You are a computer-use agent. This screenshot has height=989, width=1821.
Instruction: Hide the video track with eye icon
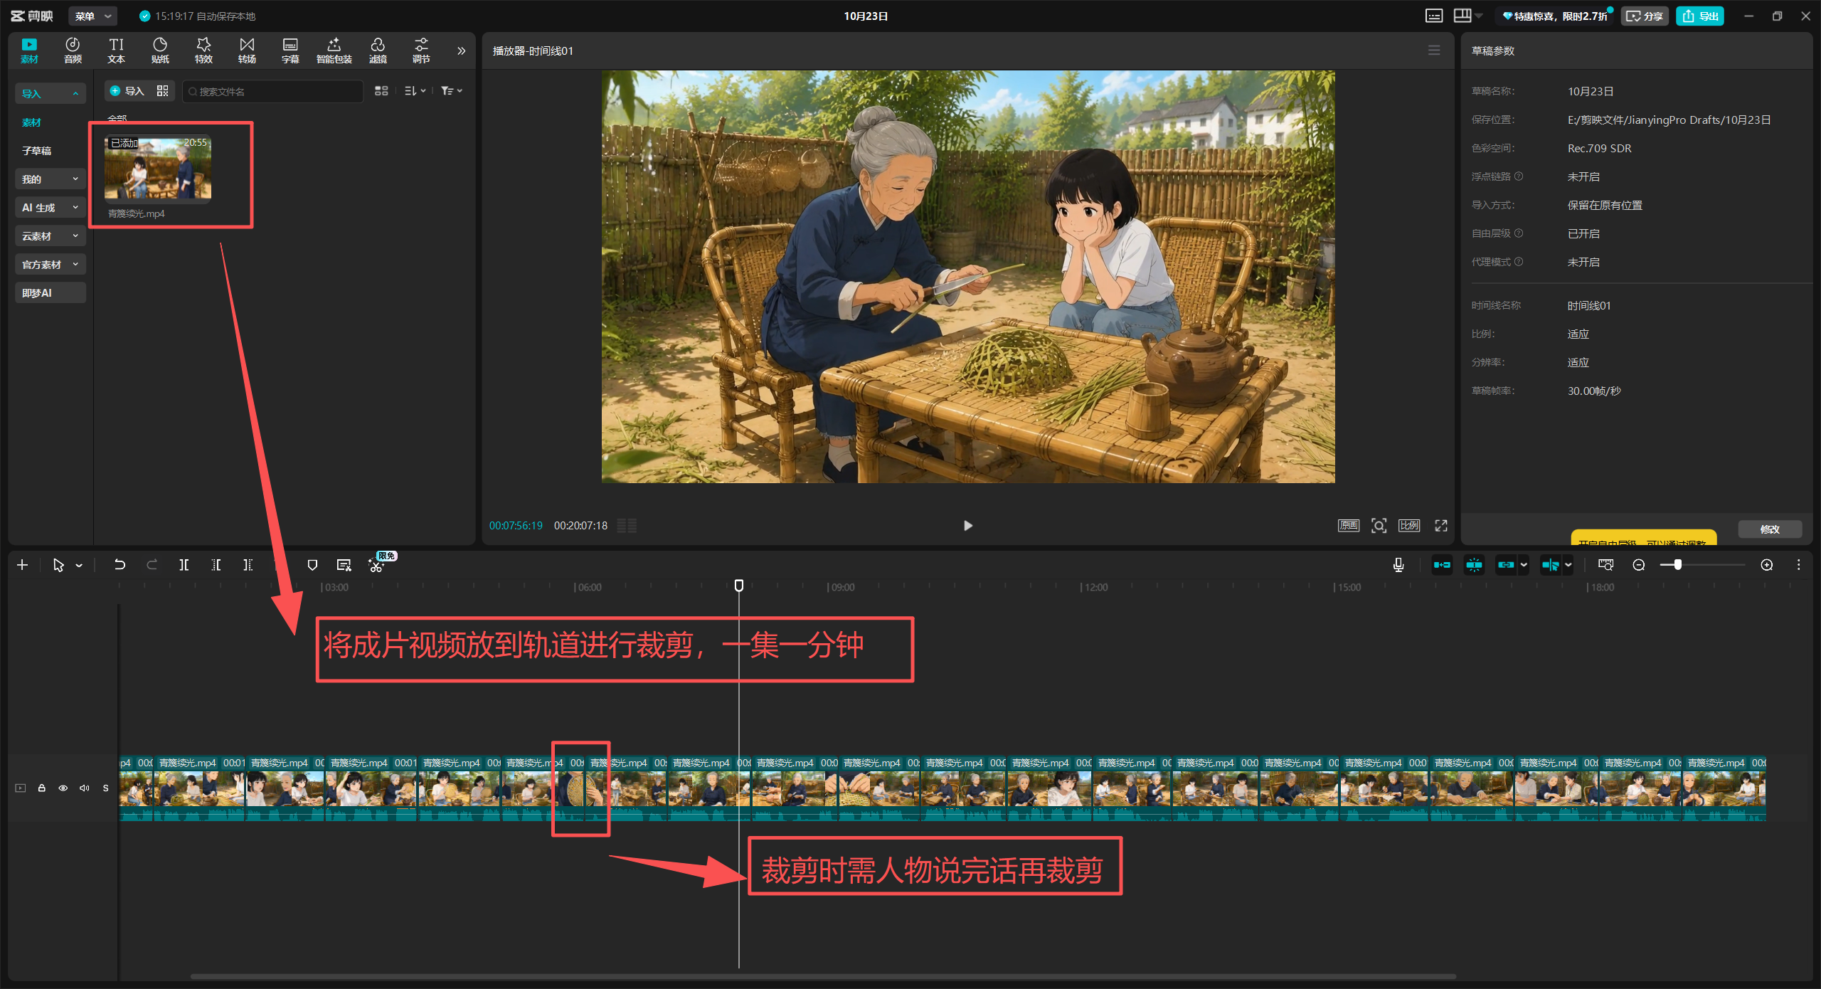pos(63,788)
